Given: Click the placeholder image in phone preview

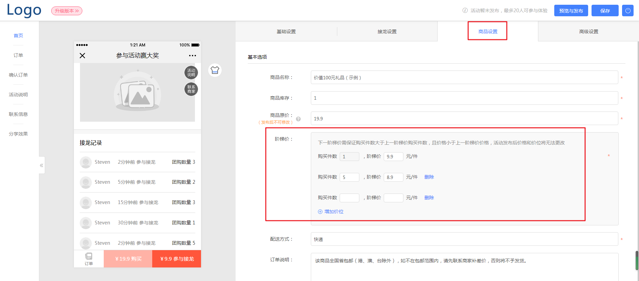Looking at the screenshot, I should 137,92.
